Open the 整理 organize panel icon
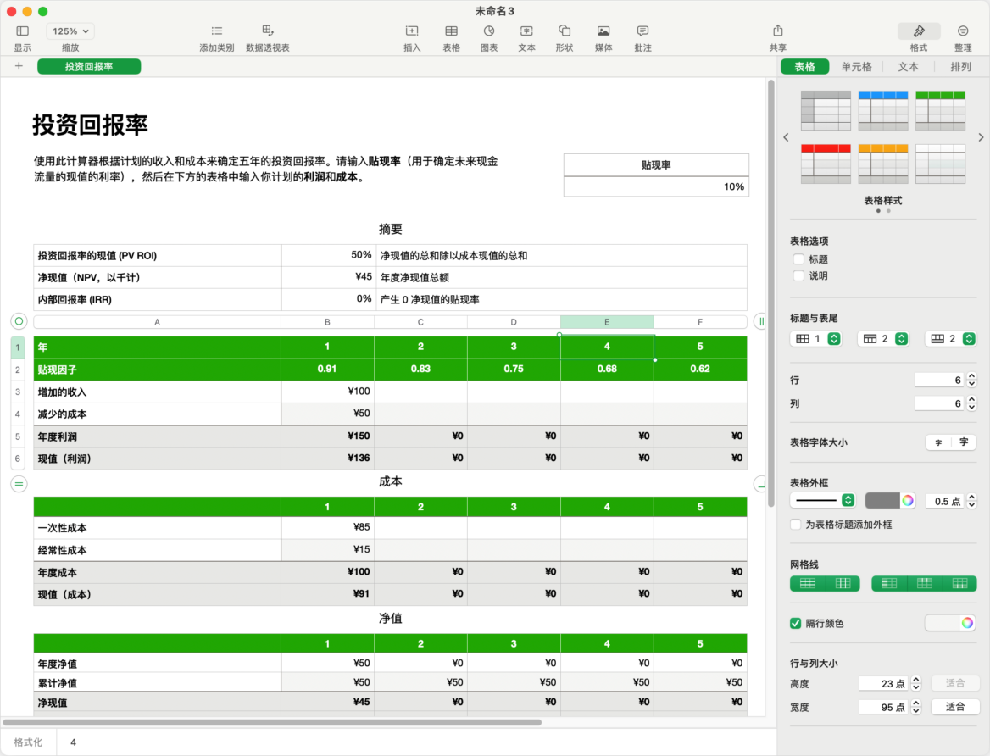The width and height of the screenshot is (990, 756). (963, 31)
